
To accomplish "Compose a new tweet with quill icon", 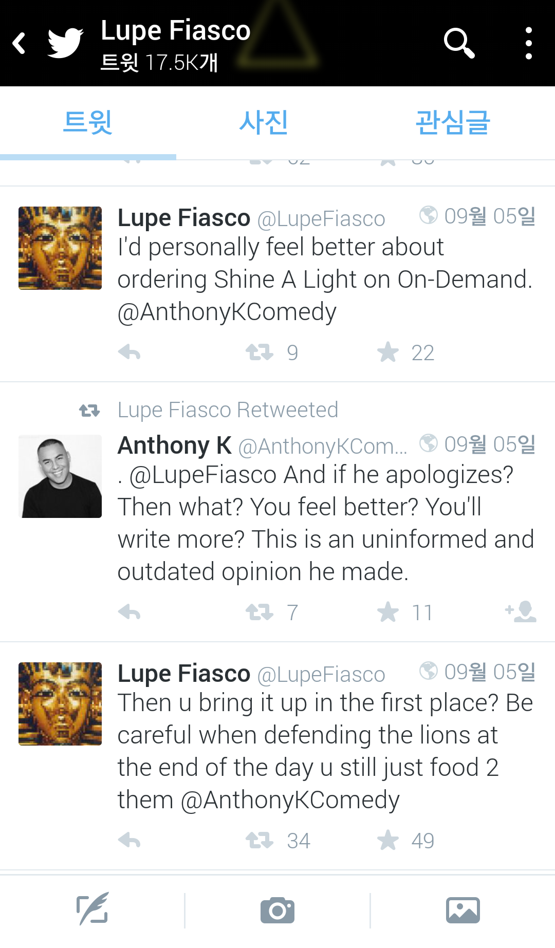I will click(92, 909).
